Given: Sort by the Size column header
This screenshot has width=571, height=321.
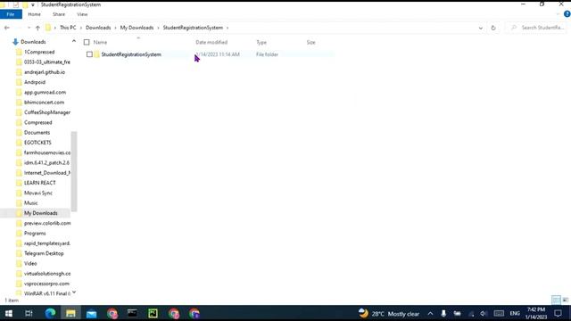Looking at the screenshot, I should coord(310,42).
